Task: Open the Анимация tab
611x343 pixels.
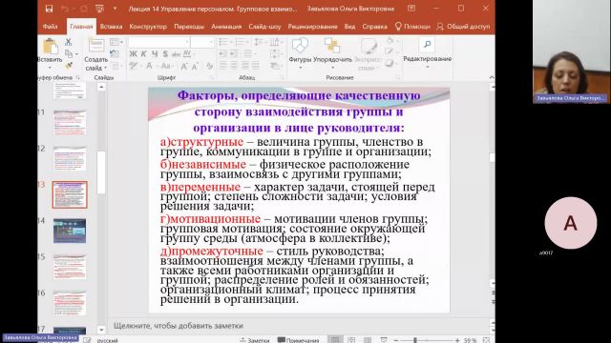Action: 226,27
